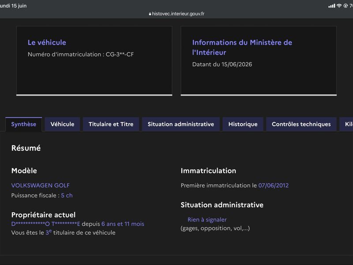353x265 pixels.
Task: Open the Titulaire et Titre tab
Action: click(111, 124)
